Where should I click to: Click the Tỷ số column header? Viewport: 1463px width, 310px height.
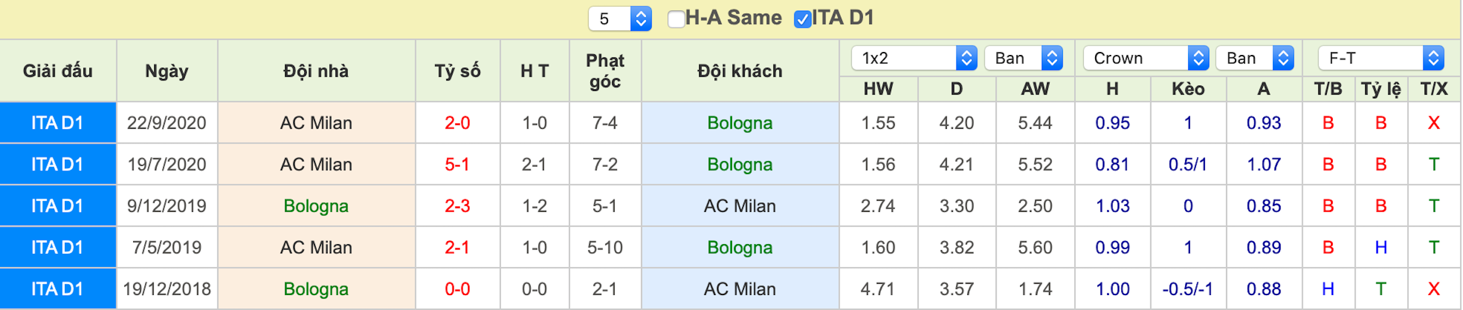tap(457, 71)
